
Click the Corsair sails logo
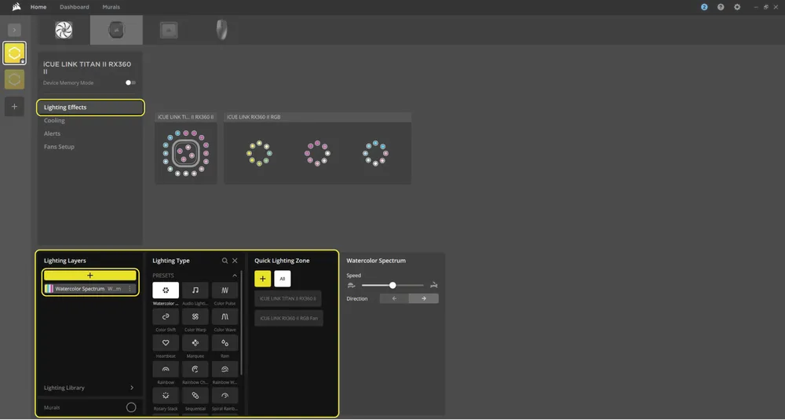click(x=16, y=7)
